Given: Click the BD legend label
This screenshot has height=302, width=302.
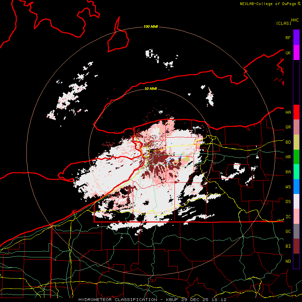Looking at the screenshot, I should coord(288,142).
